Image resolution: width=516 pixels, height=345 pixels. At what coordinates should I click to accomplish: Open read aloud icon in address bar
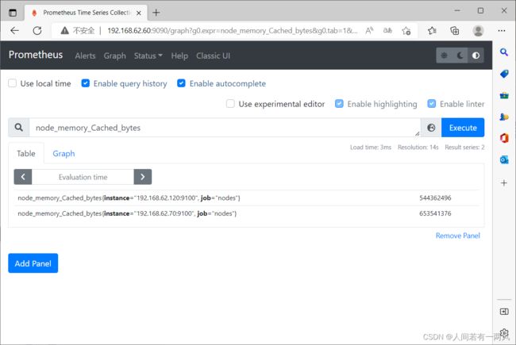369,31
